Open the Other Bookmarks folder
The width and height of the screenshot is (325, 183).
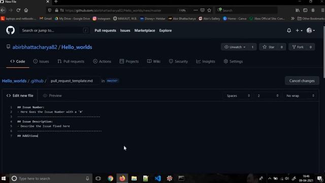tap(311, 18)
